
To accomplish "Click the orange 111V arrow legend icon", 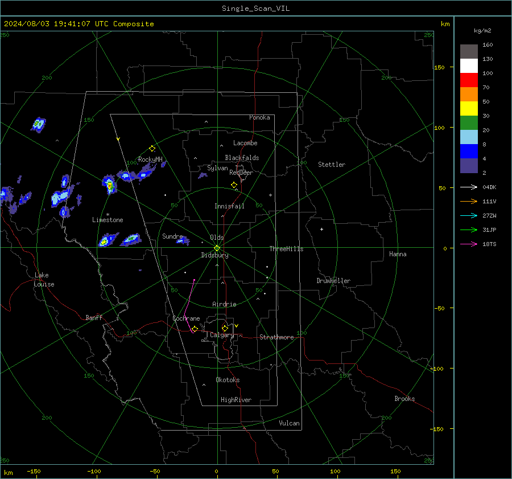I will (469, 202).
